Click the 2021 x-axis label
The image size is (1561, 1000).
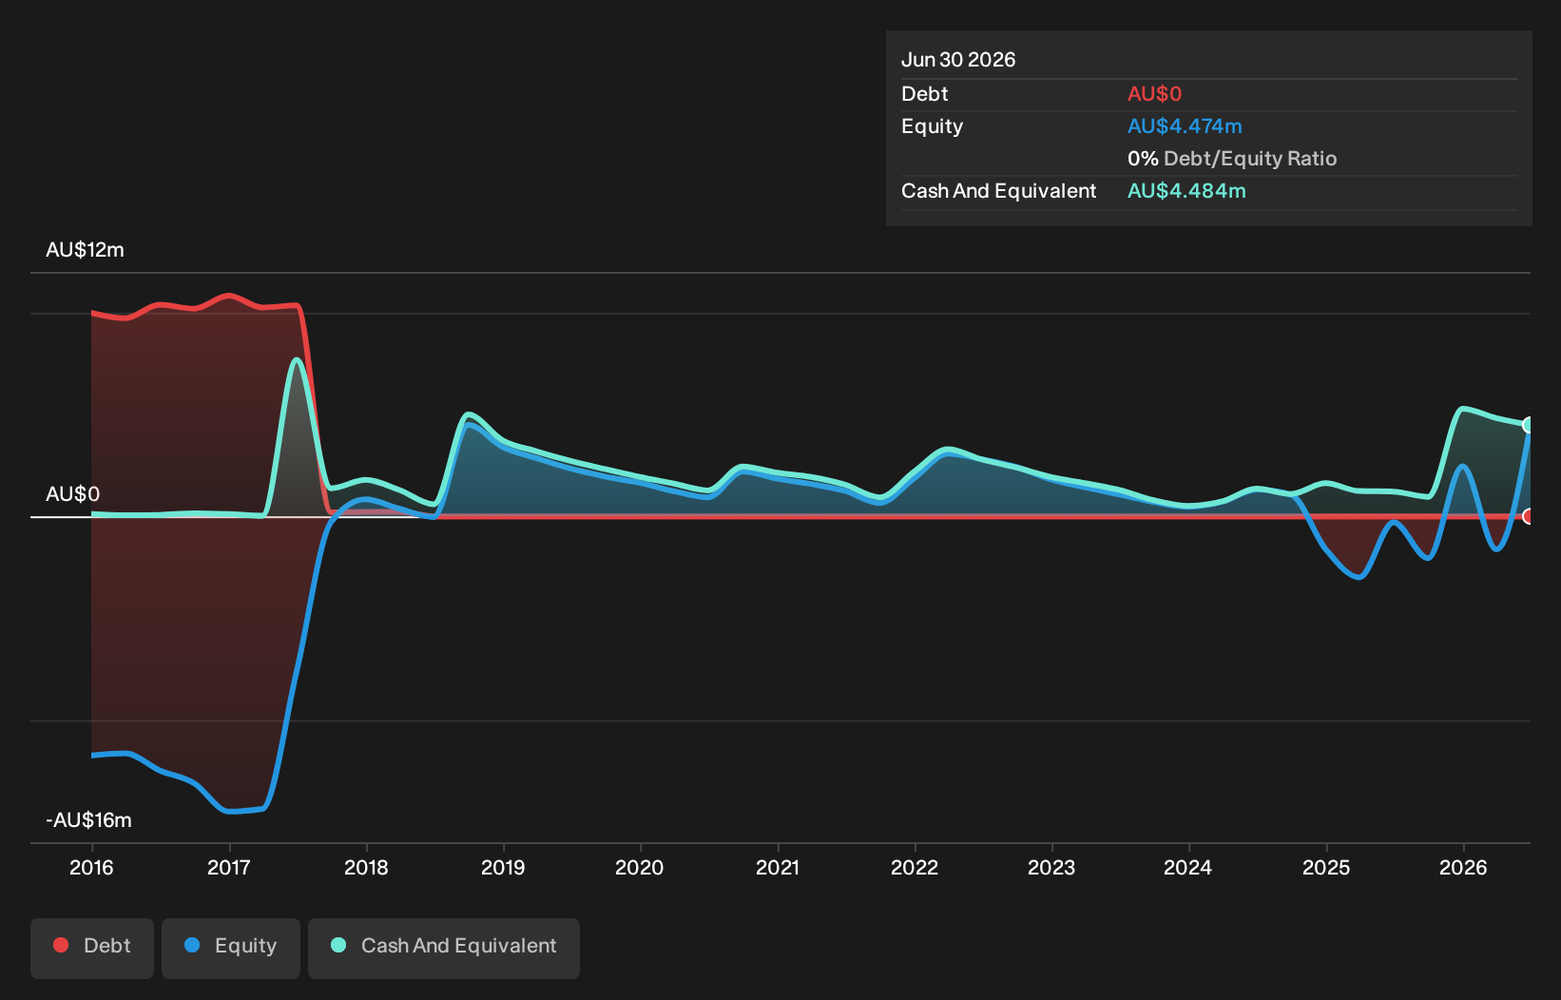778,868
